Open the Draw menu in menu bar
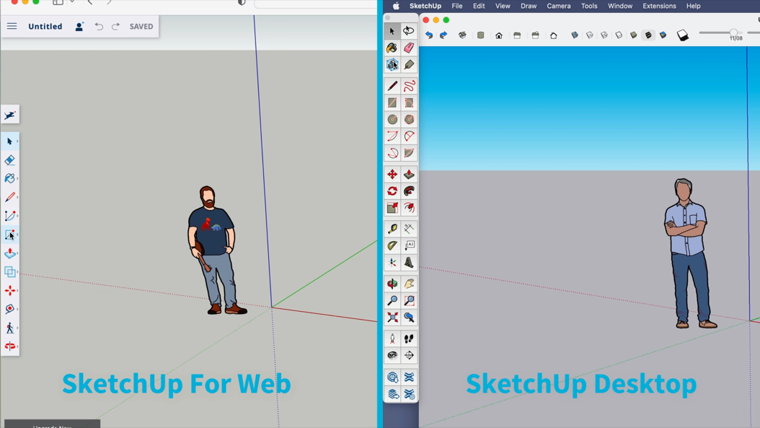The width and height of the screenshot is (760, 428). (x=529, y=6)
